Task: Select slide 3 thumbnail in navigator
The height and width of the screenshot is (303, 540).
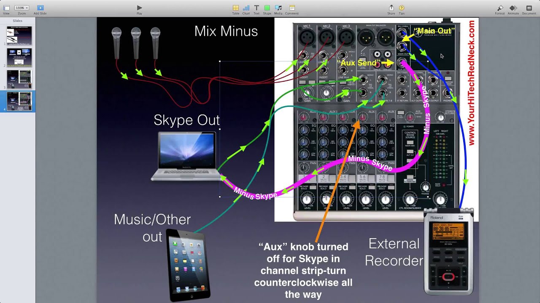Action: click(19, 80)
